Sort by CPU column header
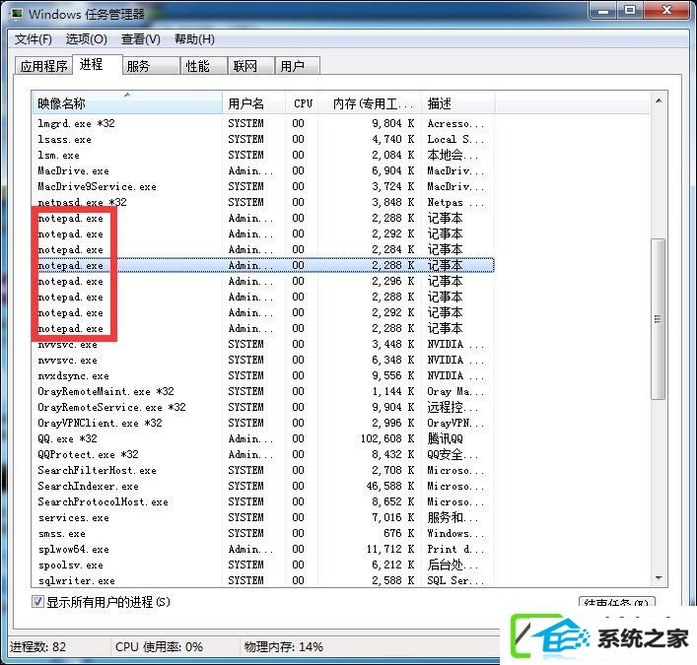This screenshot has width=697, height=665. (304, 103)
